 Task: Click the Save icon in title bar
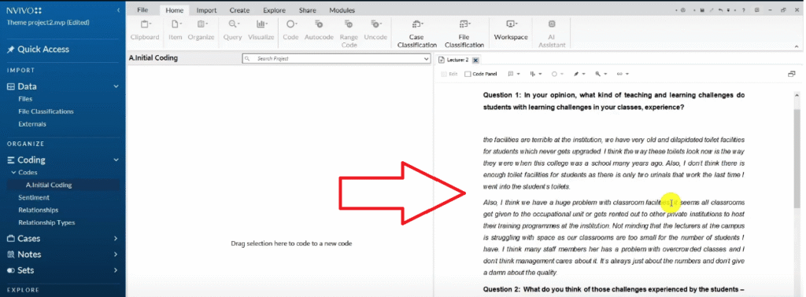[702, 10]
